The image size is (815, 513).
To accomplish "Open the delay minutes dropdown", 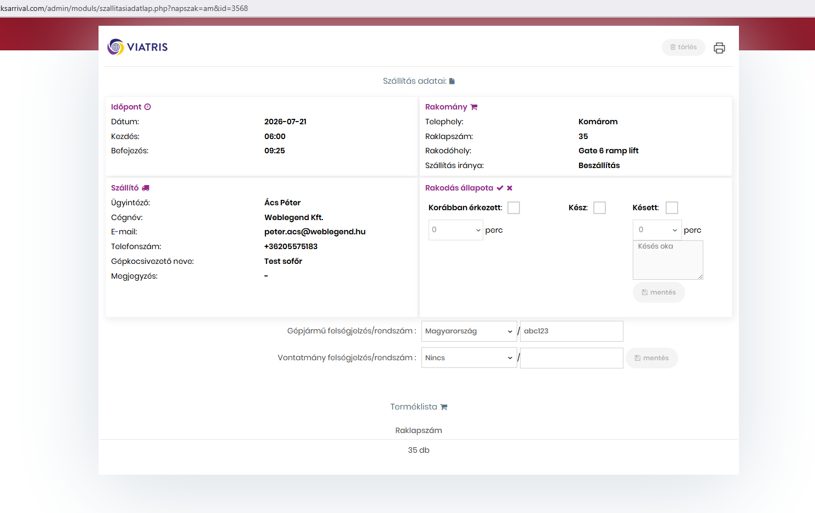I will [x=657, y=230].
